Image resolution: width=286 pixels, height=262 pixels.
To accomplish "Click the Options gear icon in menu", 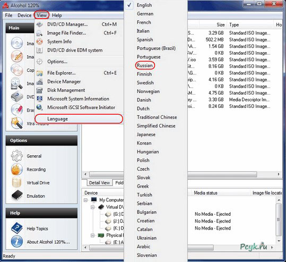I will (x=40, y=62).
